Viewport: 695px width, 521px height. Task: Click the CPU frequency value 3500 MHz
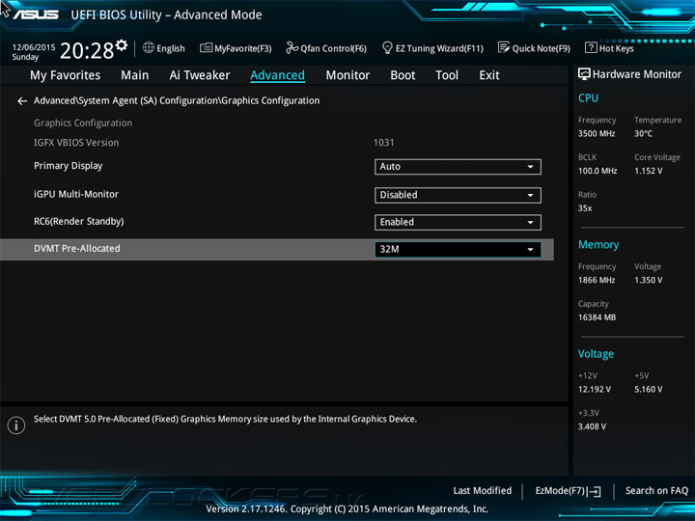click(597, 134)
